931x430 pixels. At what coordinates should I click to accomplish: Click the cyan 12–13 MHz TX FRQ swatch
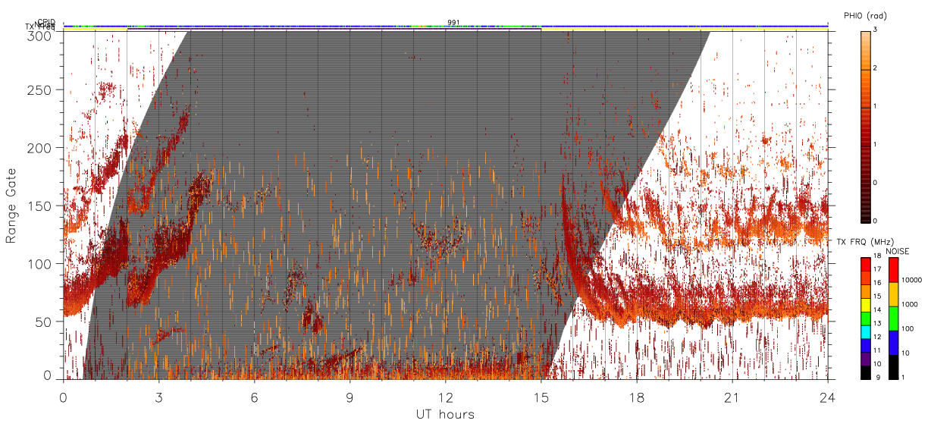coord(865,331)
